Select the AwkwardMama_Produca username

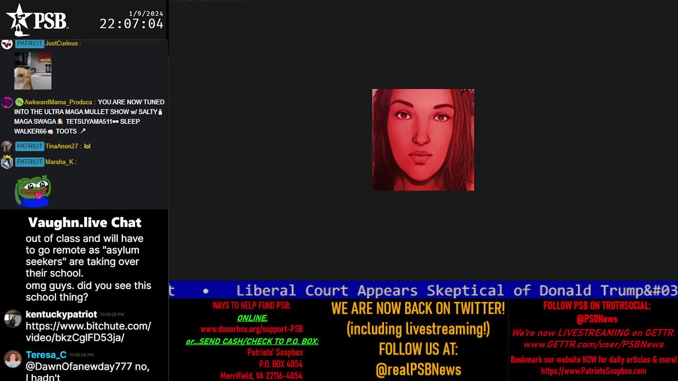(59, 102)
